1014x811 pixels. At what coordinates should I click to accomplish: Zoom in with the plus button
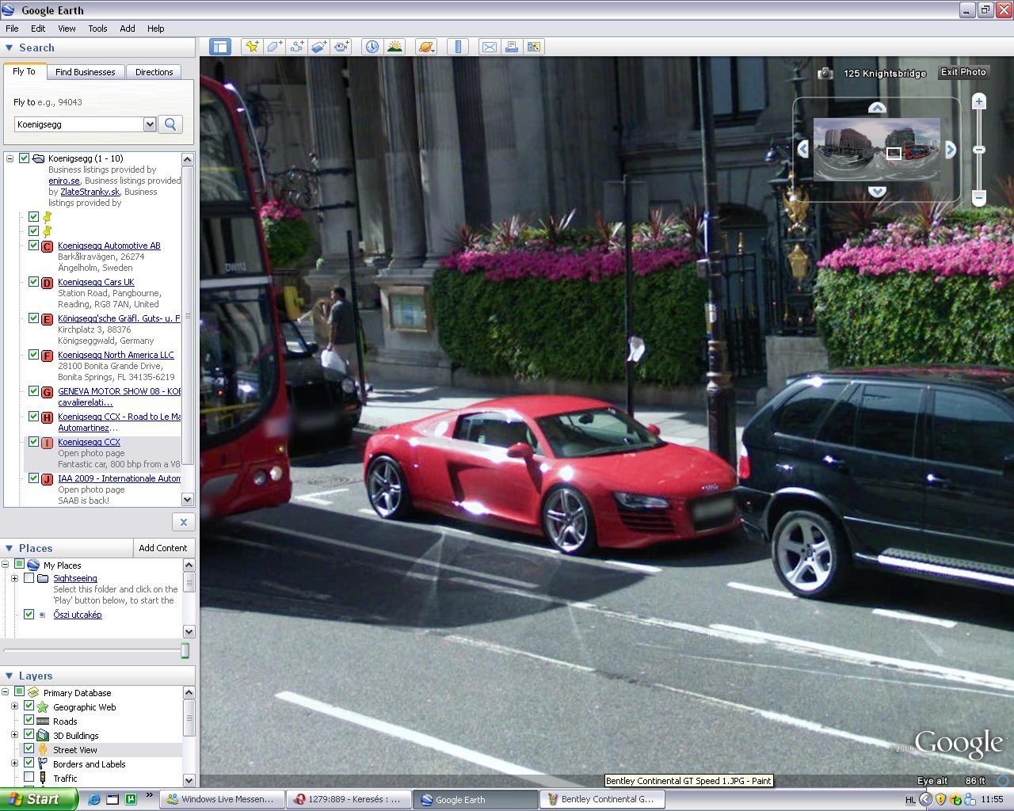coord(979,101)
